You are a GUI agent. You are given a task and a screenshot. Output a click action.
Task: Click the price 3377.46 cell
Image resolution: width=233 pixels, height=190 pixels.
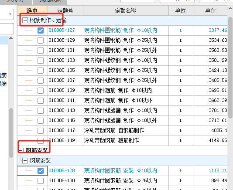pos(210,31)
